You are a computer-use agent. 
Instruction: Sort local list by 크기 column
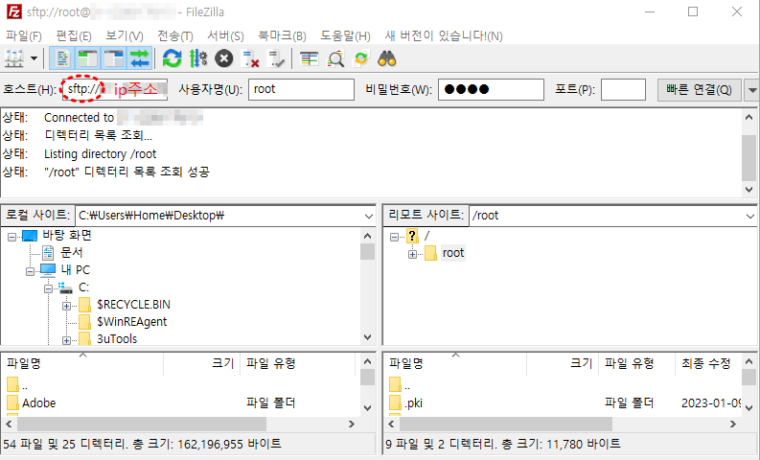[x=202, y=364]
